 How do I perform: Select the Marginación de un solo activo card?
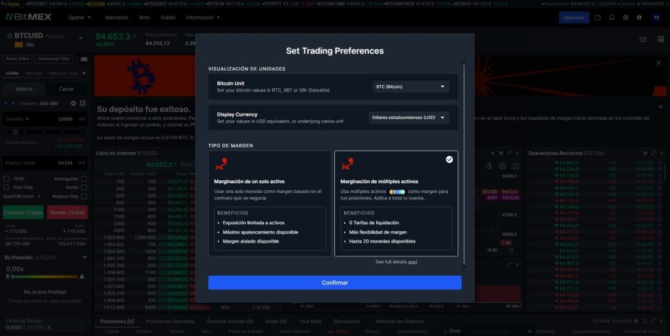[266, 203]
